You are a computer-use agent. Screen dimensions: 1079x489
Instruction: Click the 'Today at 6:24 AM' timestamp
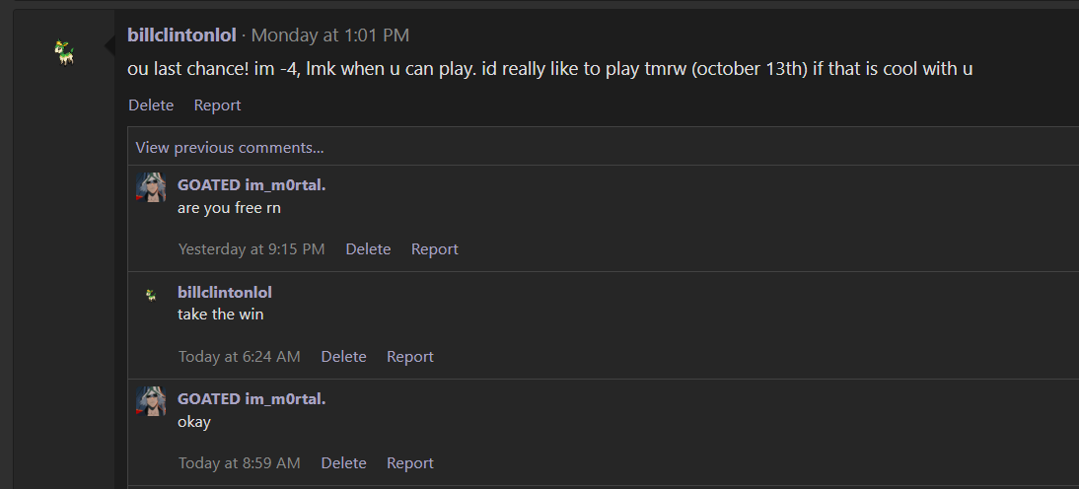[x=240, y=357]
